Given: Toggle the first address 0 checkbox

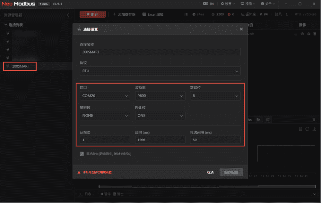Looking at the screenshot, I should (x=82, y=154).
